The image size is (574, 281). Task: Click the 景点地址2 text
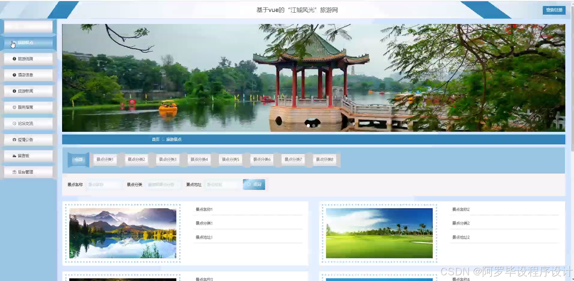461,237
